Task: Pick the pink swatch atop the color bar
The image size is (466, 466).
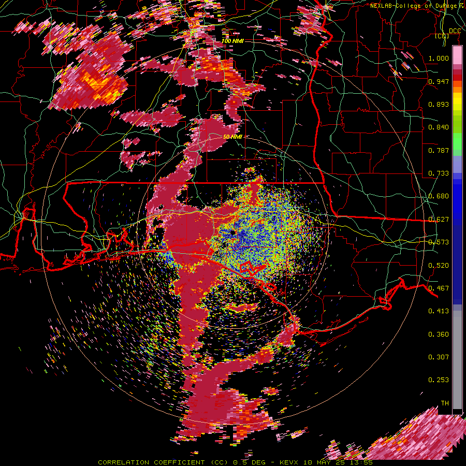Action: [x=457, y=55]
